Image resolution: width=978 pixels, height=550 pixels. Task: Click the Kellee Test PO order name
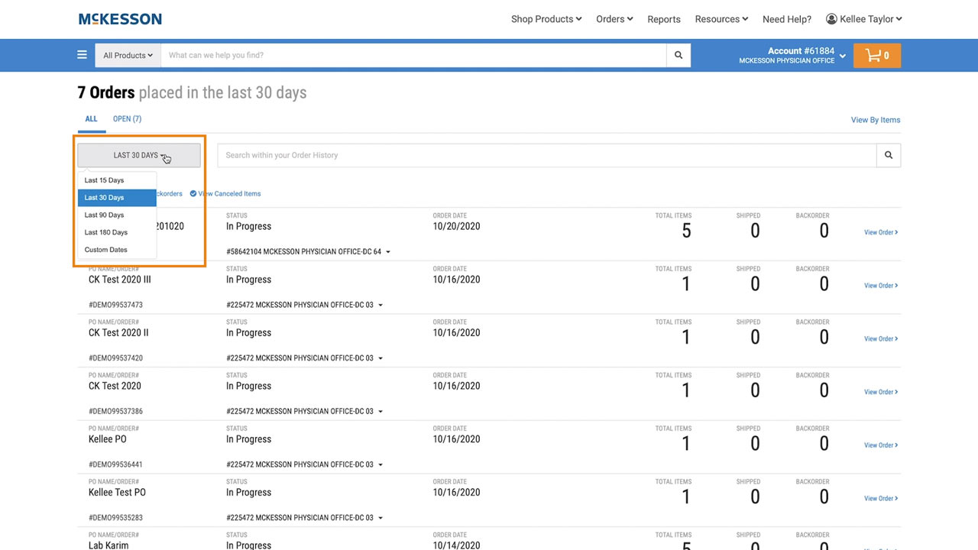[117, 493]
